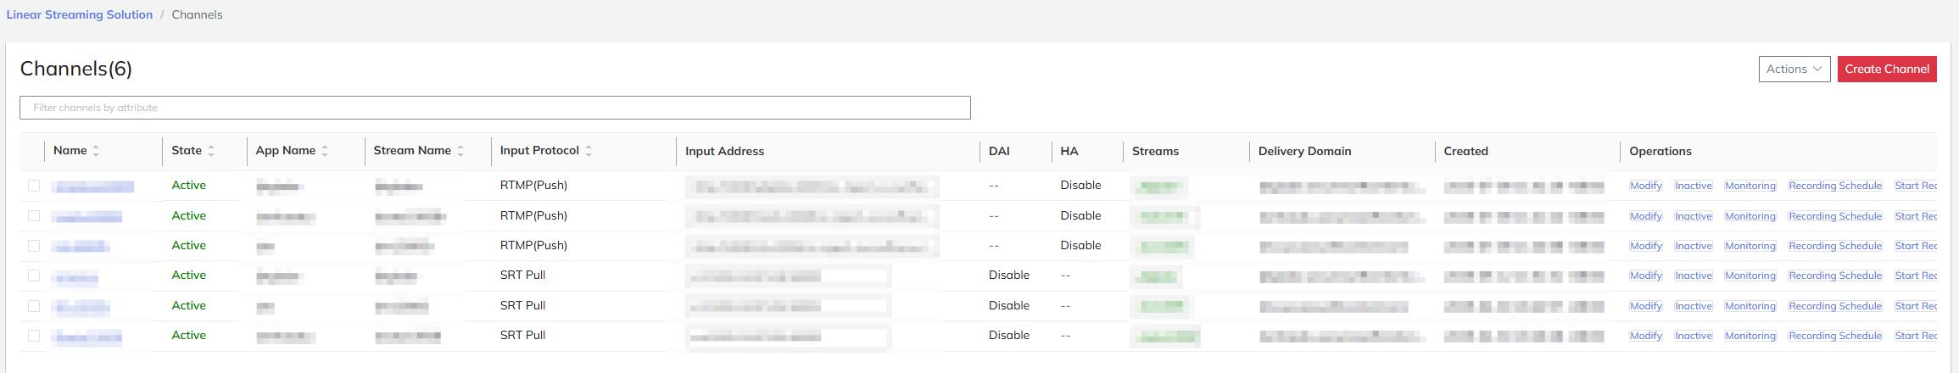Click the Stream Name sort arrows
The height and width of the screenshot is (373, 1959).
(x=460, y=151)
